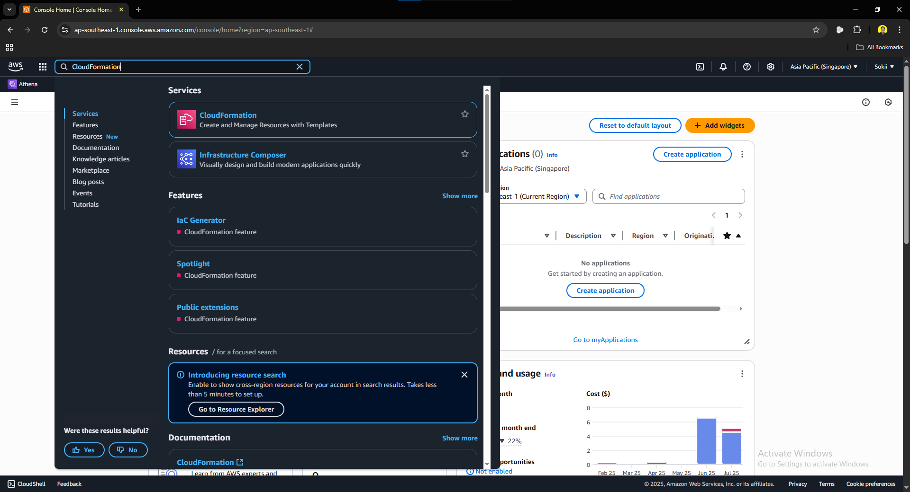Click Go to Resource Explorer button
Image resolution: width=910 pixels, height=492 pixels.
236,409
